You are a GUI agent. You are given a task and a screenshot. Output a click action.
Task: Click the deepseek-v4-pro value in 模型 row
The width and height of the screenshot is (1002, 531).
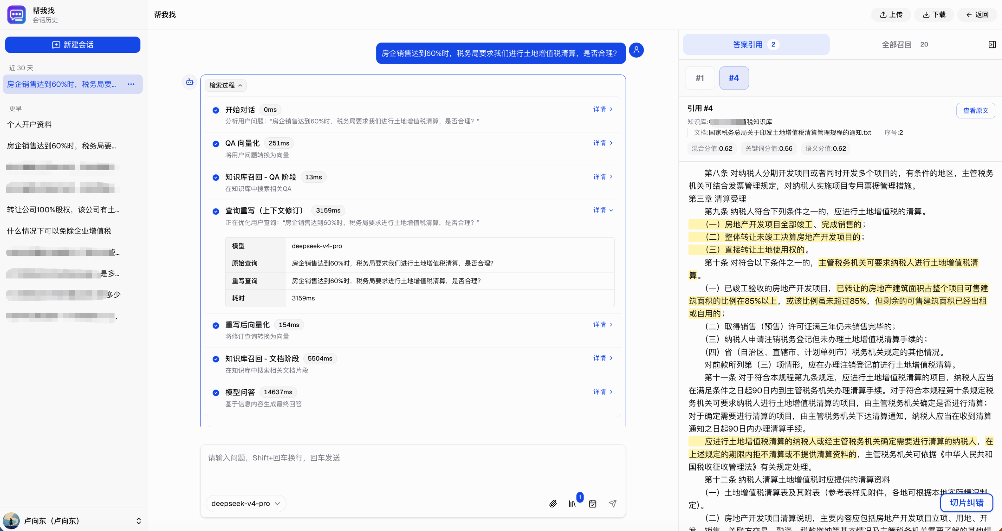[x=317, y=246]
